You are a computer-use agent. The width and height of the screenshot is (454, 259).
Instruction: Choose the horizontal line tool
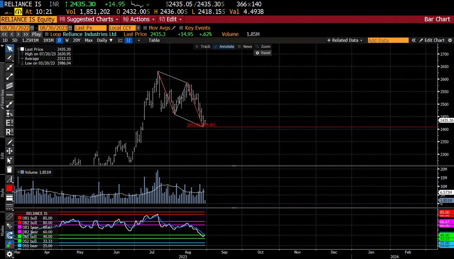tap(10, 94)
